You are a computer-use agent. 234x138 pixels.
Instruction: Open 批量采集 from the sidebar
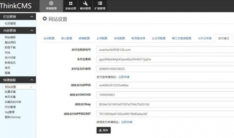pyautogui.click(x=10, y=92)
